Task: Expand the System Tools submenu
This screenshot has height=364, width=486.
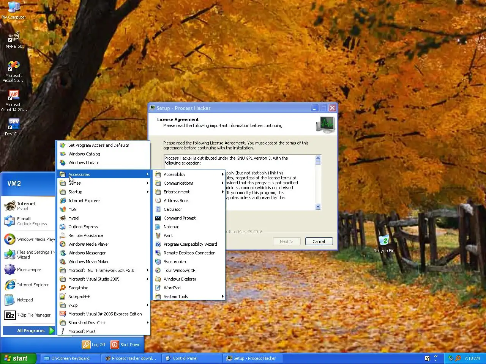Action: (189, 297)
